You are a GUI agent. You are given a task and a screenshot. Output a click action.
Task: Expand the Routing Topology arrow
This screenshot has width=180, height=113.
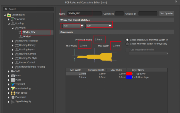13,41
